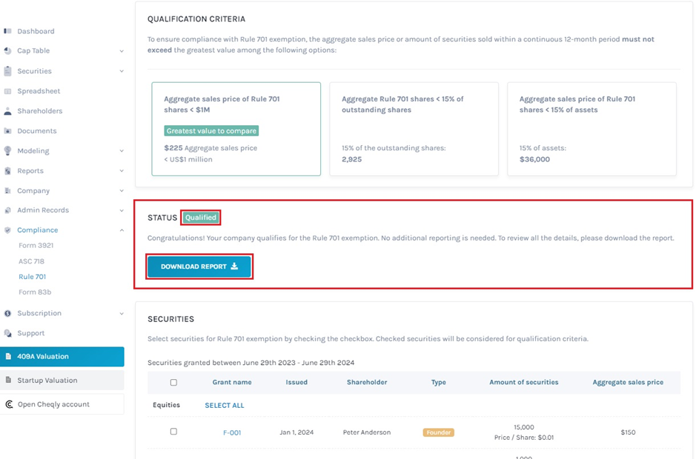
Task: Select Rule 701 in sidebar
Action: 32,277
